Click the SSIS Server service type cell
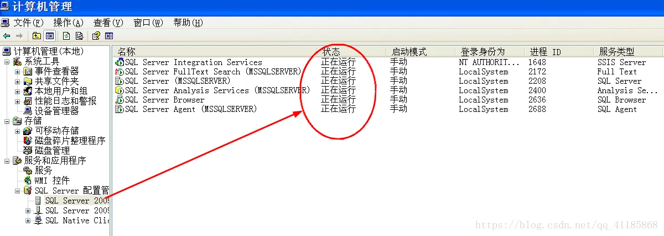The height and width of the screenshot is (236, 664). (x=621, y=62)
